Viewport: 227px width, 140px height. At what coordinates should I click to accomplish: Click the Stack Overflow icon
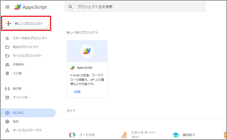click(124, 135)
